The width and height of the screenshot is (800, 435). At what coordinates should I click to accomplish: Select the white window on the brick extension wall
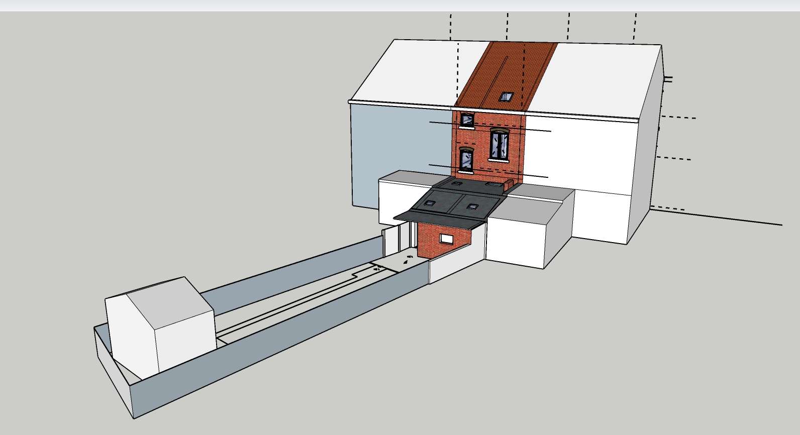[x=446, y=239]
